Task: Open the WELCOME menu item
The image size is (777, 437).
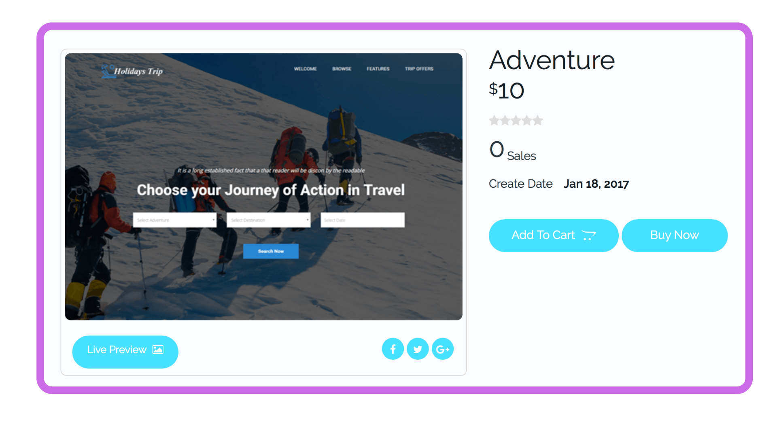Action: [x=306, y=69]
